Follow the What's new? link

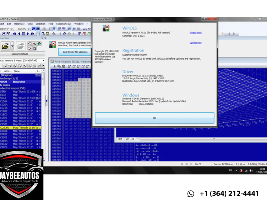point(196,33)
